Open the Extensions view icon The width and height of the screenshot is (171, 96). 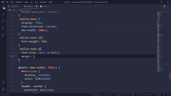(x=3, y=35)
